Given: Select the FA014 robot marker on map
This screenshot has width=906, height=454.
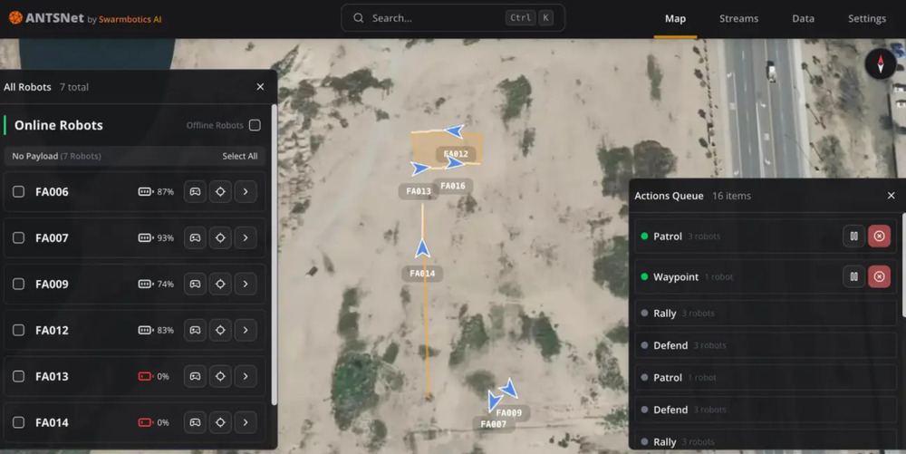Looking at the screenshot, I should (x=422, y=249).
